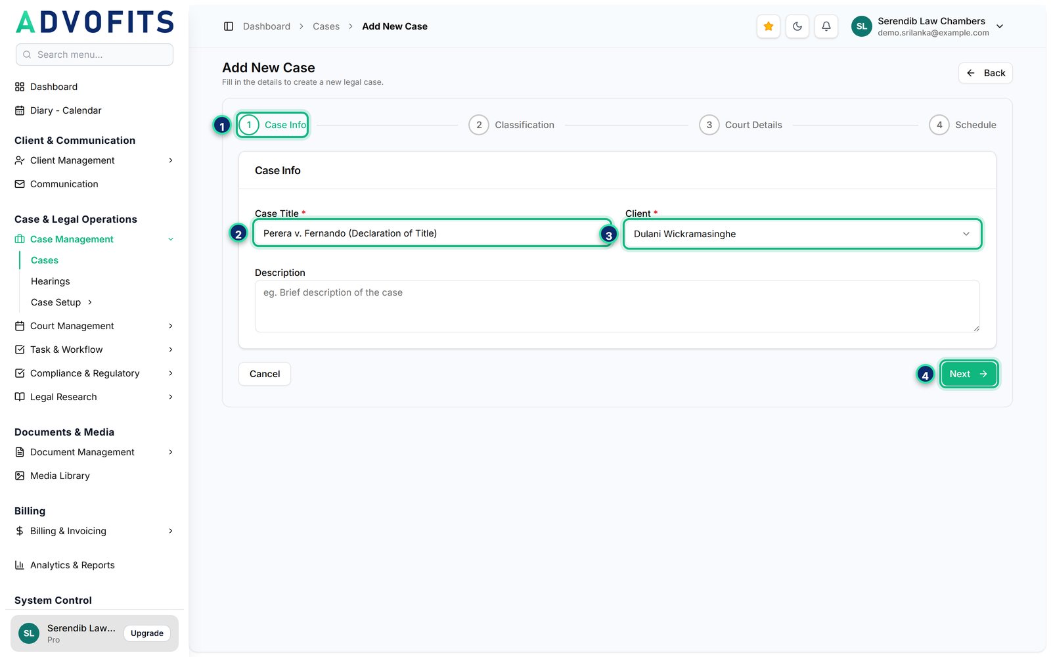1051x657 pixels.
Task: Go to the Court Details step
Action: (741, 125)
